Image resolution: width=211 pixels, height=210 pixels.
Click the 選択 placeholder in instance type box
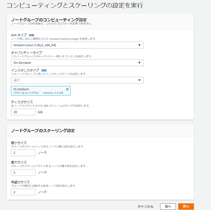click(x=17, y=80)
